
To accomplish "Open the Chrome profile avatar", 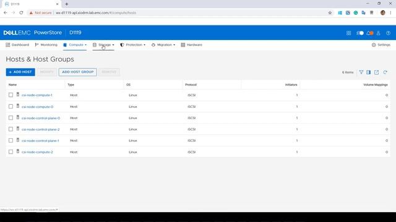I will pos(382,13).
